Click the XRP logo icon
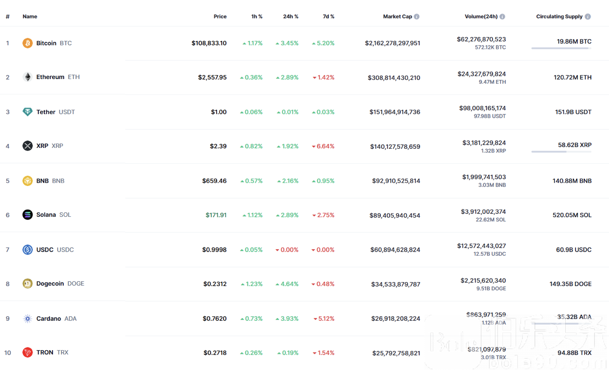Image resolution: width=609 pixels, height=372 pixels. point(27,146)
